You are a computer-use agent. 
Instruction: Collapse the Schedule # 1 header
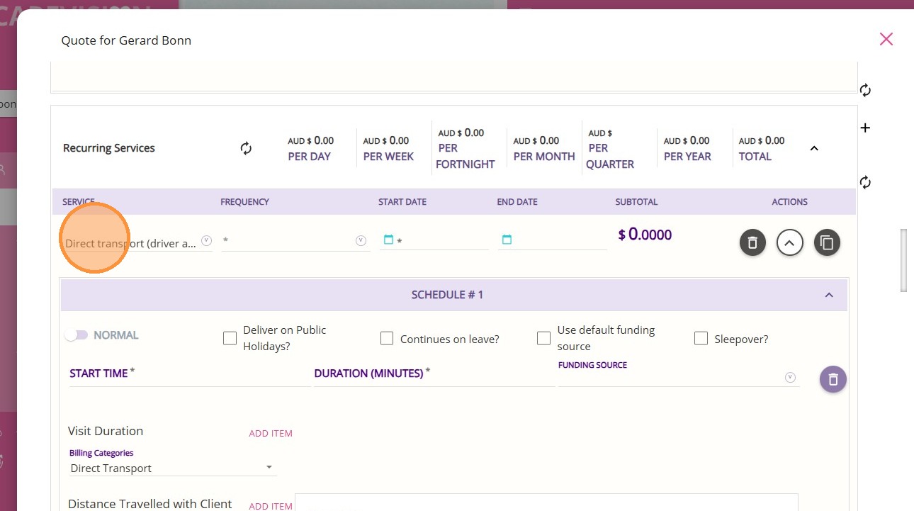[x=829, y=295]
